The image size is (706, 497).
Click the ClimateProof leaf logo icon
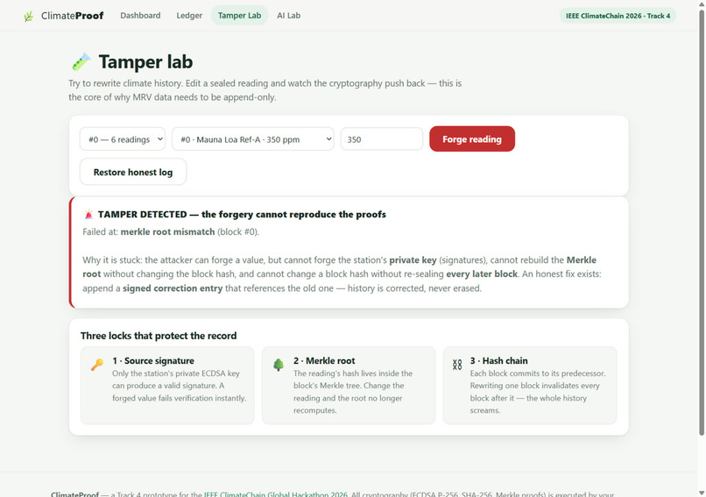(28, 17)
